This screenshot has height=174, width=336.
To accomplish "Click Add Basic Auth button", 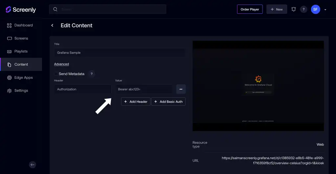I will tap(168, 101).
